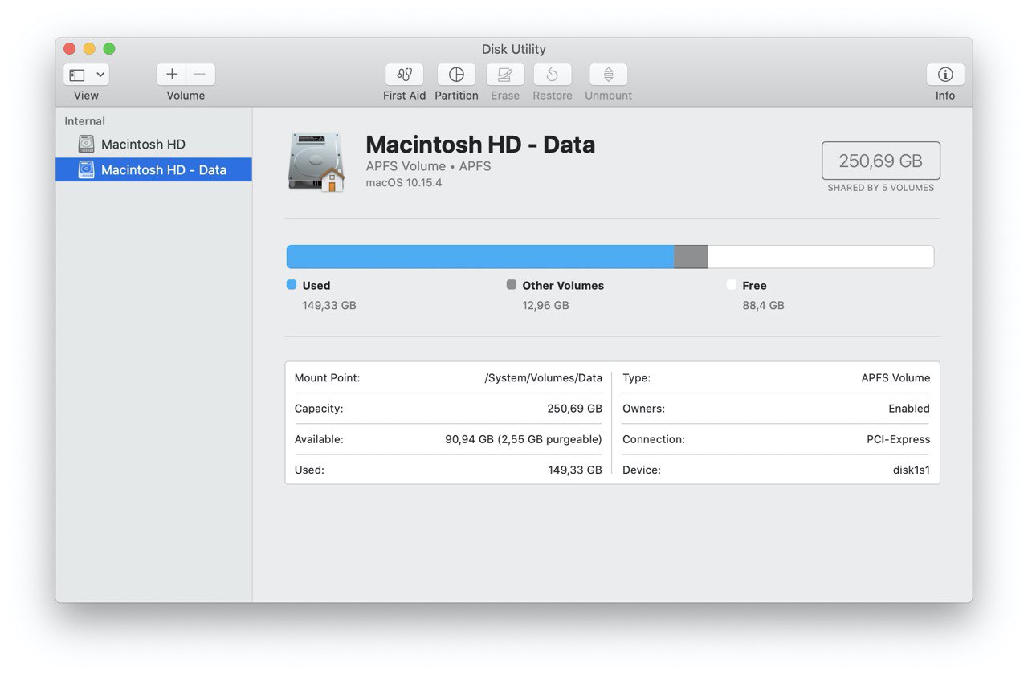
Task: Click SHARED BY 5 VOLUMES label
Action: pos(880,188)
